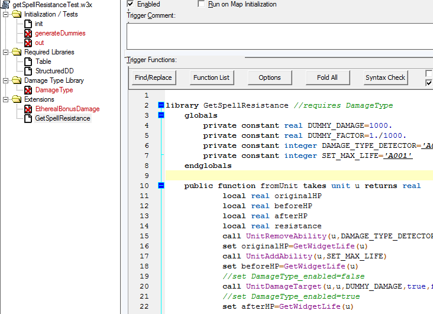This screenshot has height=314, width=433.
Task: Click the "DUMMY_DAMAGE=1000." constant text
Action: point(350,125)
